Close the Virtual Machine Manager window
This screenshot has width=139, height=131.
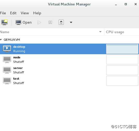click(x=136, y=4)
